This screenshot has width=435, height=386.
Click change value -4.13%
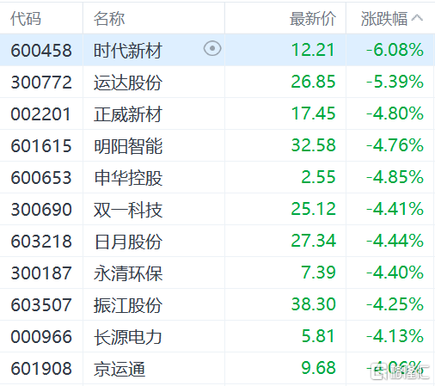coord(395,336)
